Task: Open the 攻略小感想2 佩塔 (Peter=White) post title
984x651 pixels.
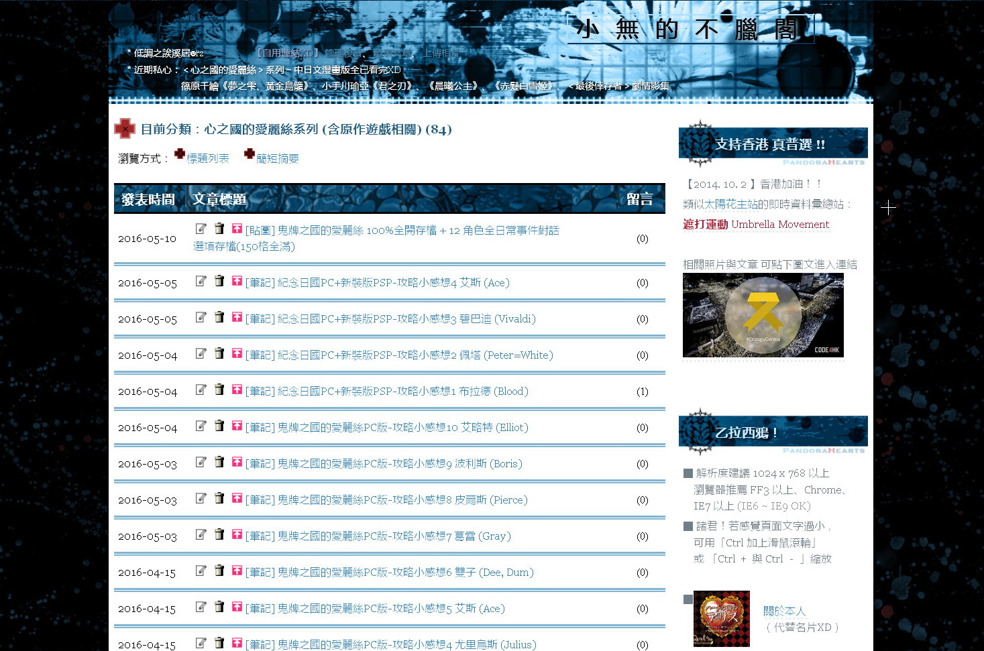Action: tap(399, 355)
